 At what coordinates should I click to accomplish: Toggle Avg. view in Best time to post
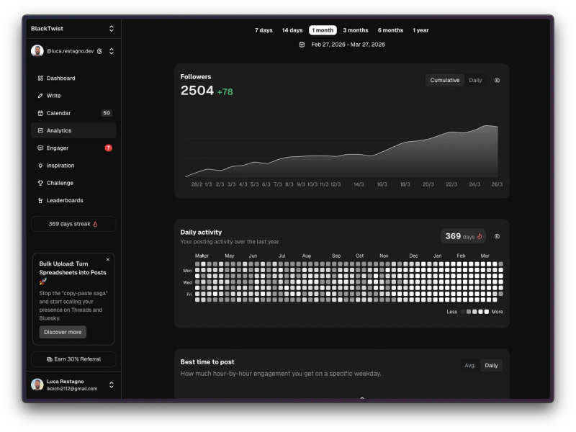coord(469,365)
